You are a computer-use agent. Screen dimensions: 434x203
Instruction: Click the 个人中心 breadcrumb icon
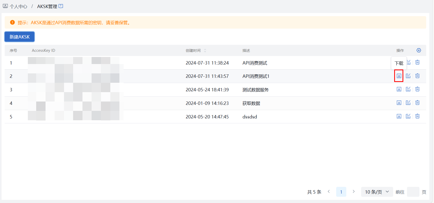click(5, 6)
